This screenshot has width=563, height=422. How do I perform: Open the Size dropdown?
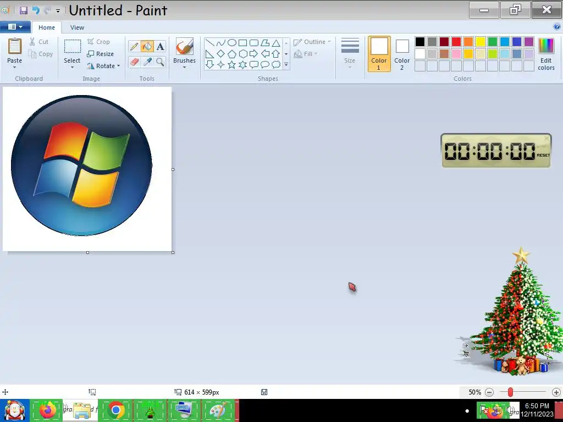[x=350, y=54]
